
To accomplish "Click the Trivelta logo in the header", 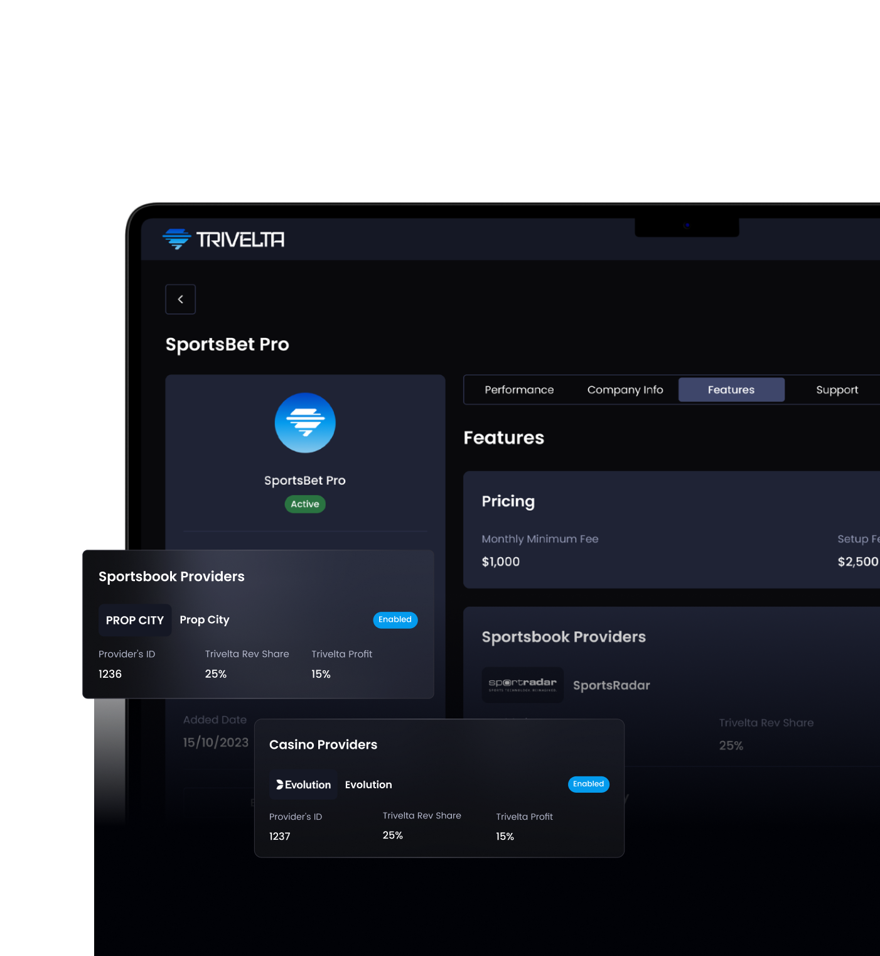I will click(223, 239).
